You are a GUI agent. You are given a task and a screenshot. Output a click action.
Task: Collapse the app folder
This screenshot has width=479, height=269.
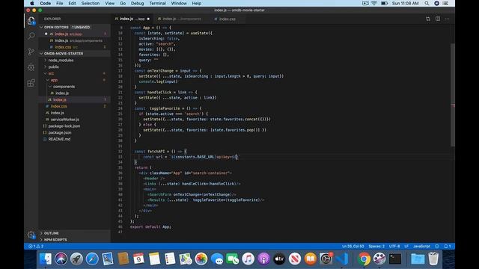point(54,80)
